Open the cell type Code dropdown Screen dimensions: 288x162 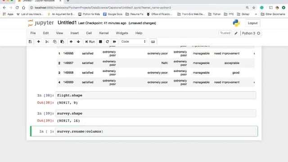pos(133,42)
